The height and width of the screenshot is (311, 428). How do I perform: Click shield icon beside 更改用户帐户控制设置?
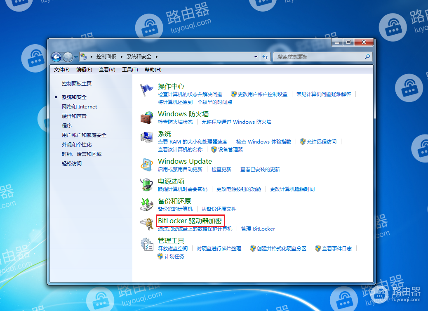pyautogui.click(x=234, y=94)
